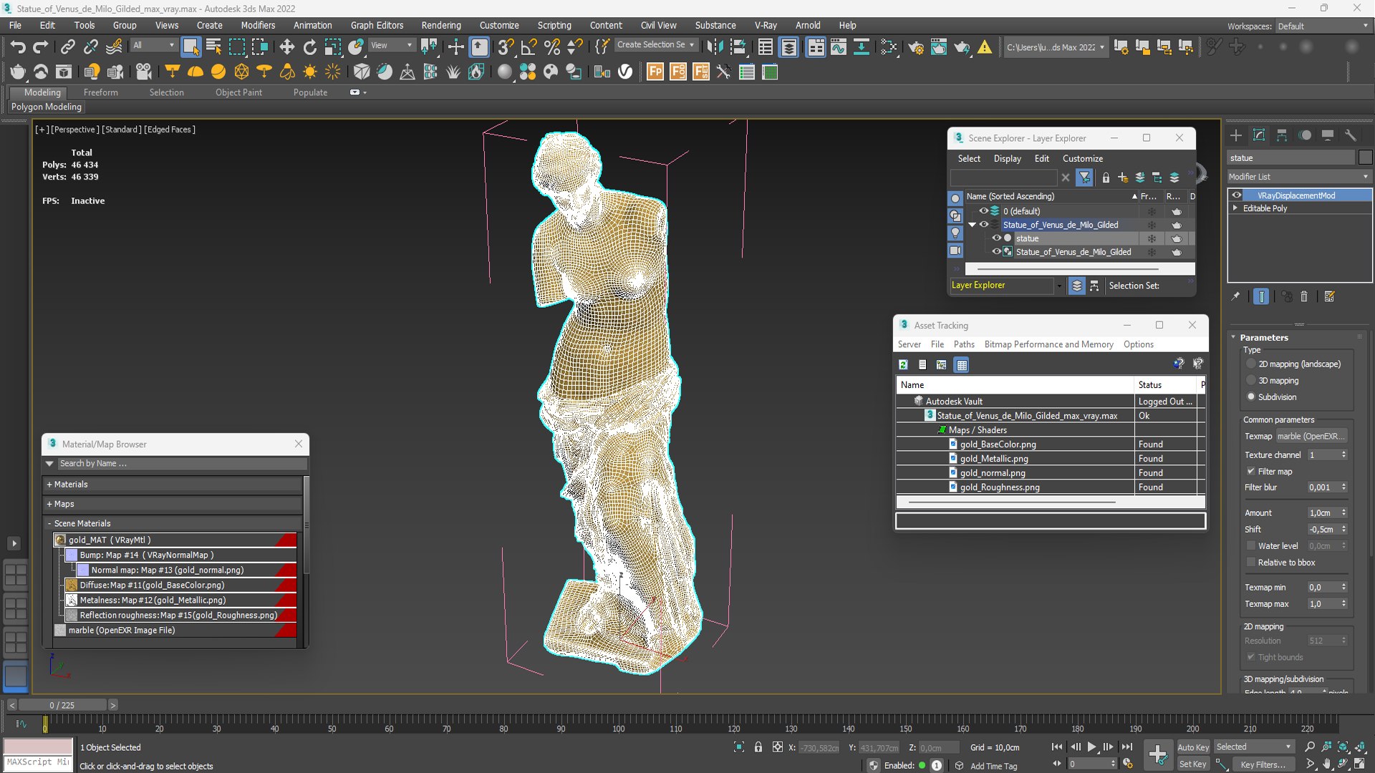Activate the Bind to Space Warp tool
Image resolution: width=1375 pixels, height=773 pixels.
tap(113, 47)
